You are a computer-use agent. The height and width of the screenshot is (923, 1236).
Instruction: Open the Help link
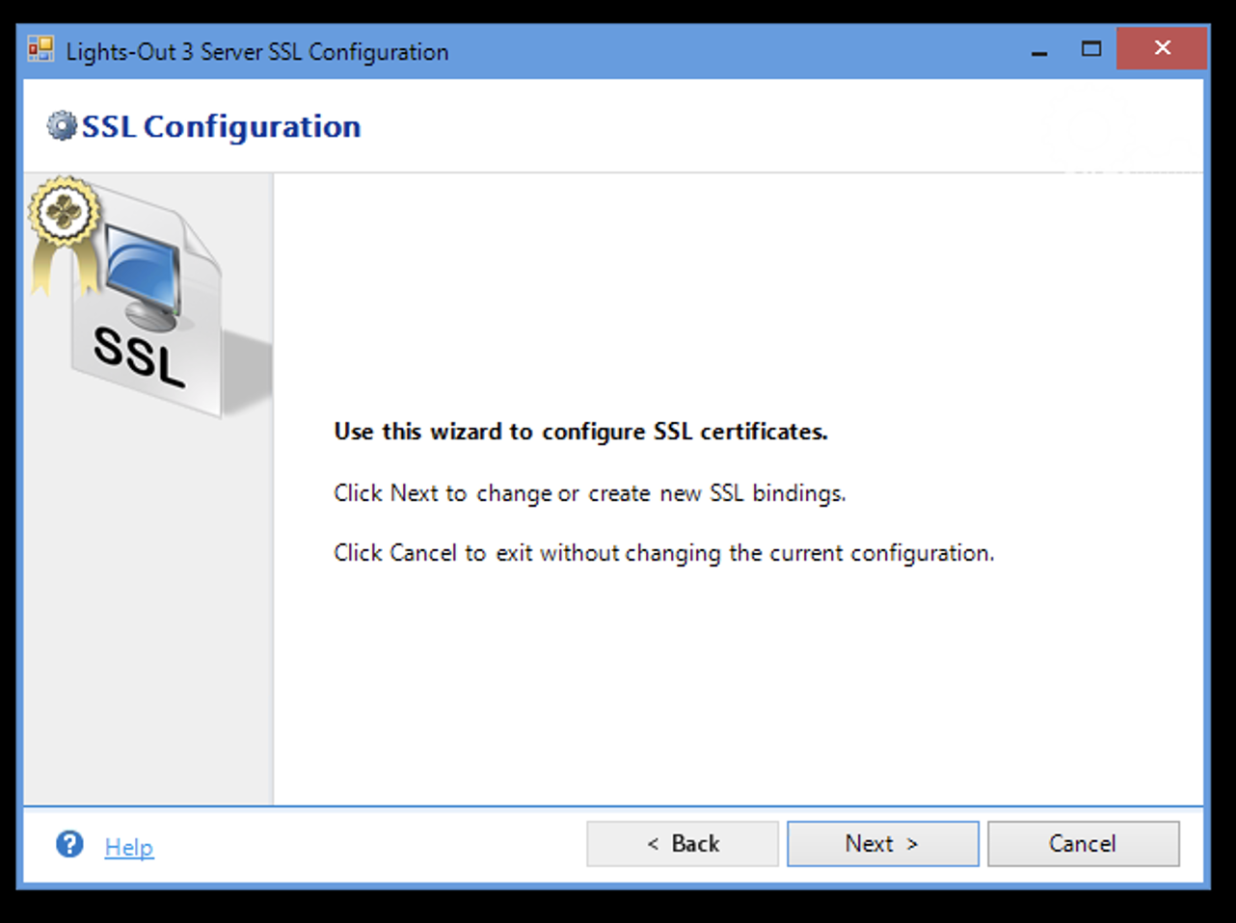pos(129,847)
